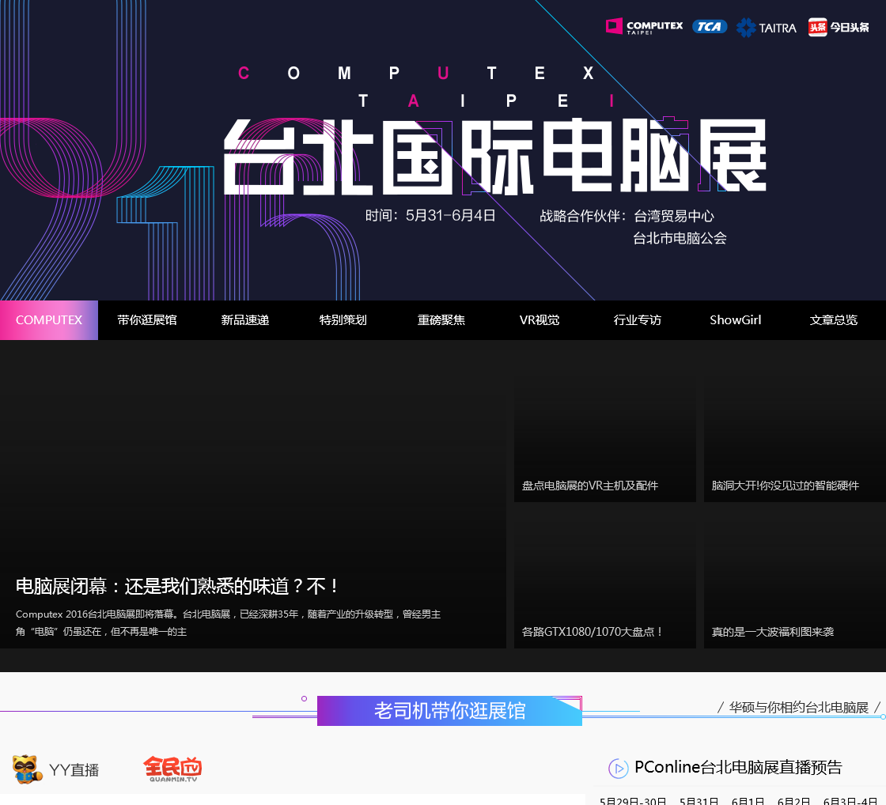The width and height of the screenshot is (886, 805).
Task: Click the 台北市电脑公会 partner text
Action: [680, 238]
